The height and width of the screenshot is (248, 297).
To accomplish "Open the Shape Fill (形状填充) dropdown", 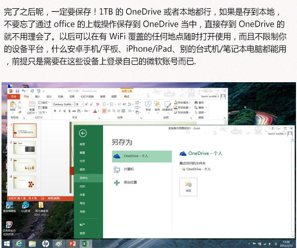I will tap(182, 102).
